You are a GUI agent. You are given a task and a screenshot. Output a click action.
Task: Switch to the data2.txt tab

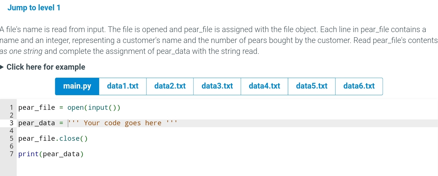[170, 86]
